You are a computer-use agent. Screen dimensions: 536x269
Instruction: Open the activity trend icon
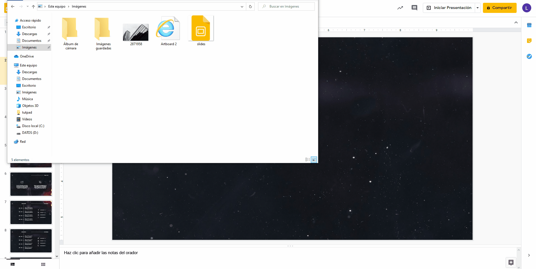(x=400, y=8)
